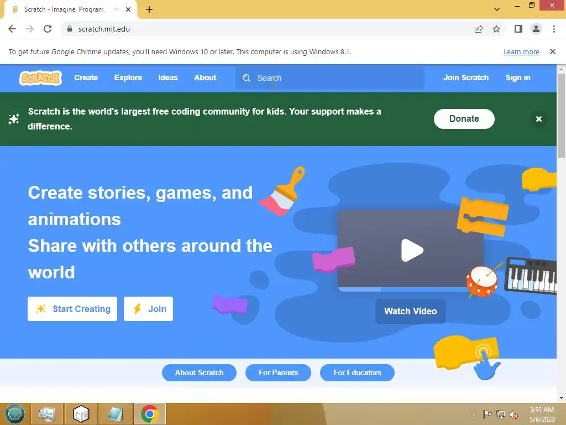
Task: Open the Chrome three-dot menu
Action: click(x=554, y=29)
